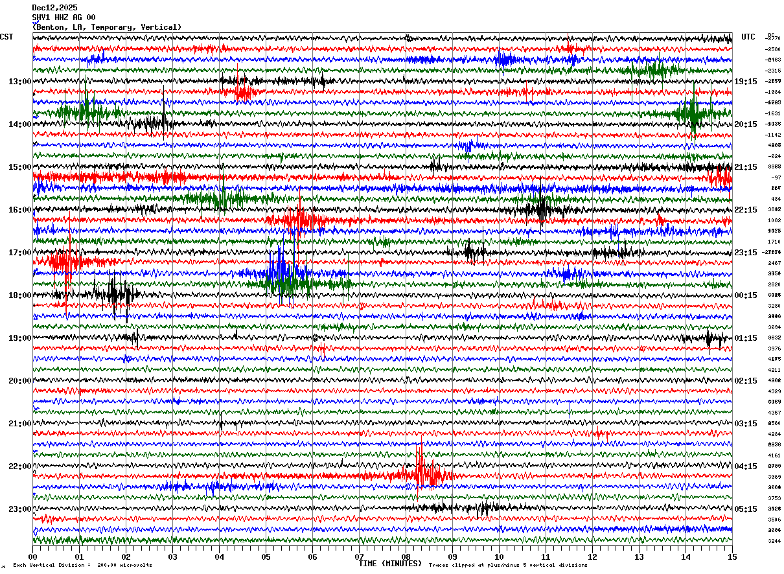
Task: Select minute tick 00 on time axis
Action: point(32,557)
